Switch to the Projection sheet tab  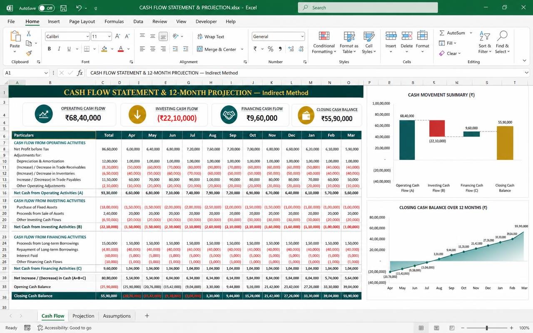[x=83, y=316]
